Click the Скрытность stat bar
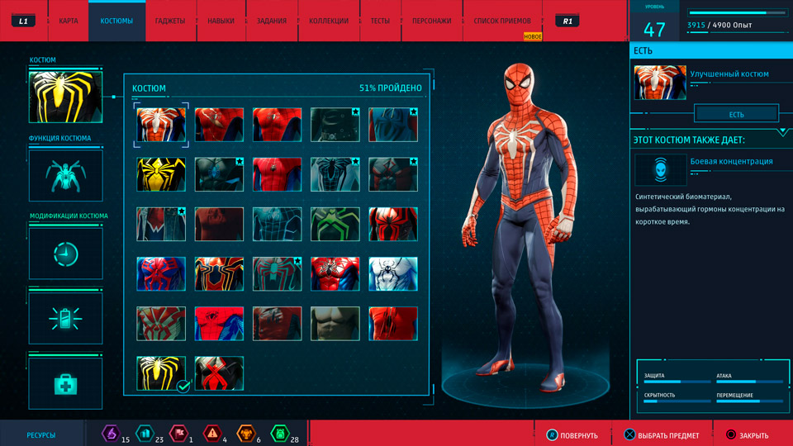 click(x=677, y=401)
